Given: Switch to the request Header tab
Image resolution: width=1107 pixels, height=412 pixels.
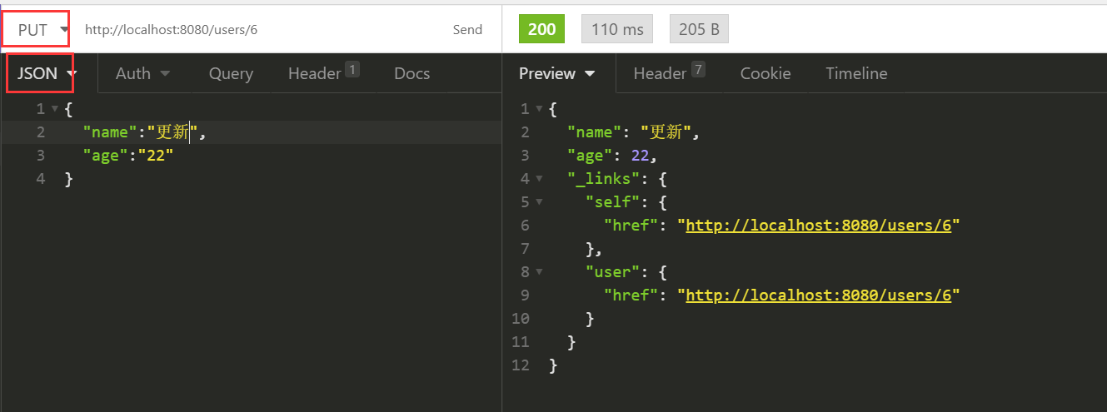Looking at the screenshot, I should (323, 73).
